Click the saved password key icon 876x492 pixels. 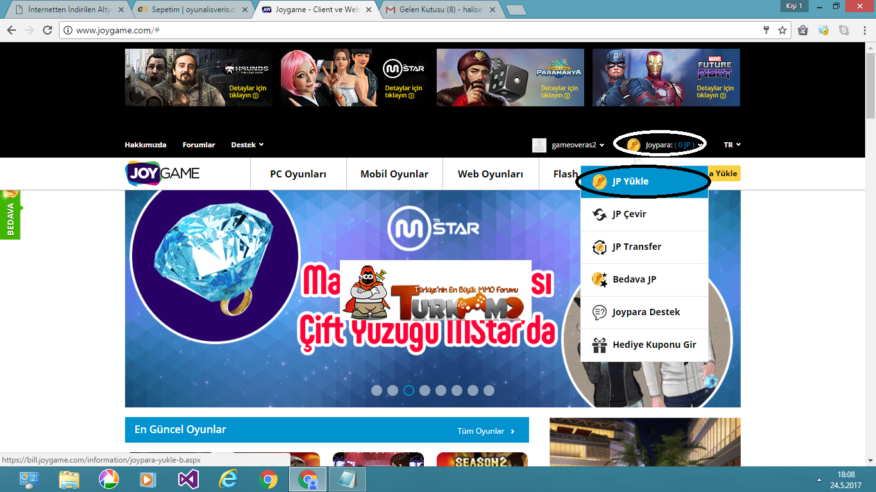click(766, 30)
